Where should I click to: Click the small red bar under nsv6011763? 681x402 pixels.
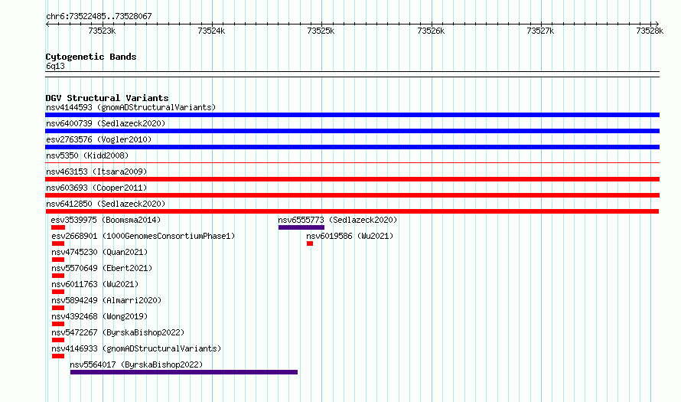point(57,292)
